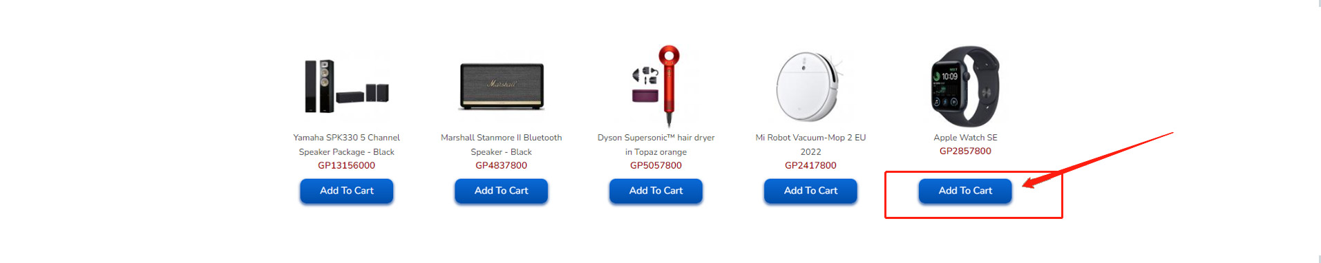Open Apple Watch SE product title
The image size is (1321, 263).
[965, 138]
